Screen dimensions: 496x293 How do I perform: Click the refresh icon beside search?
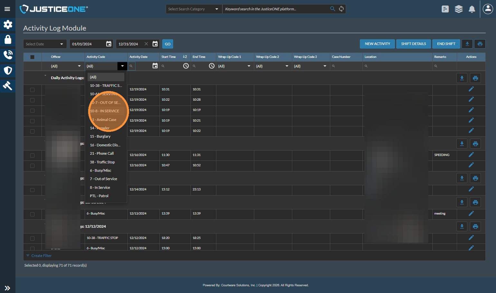[x=342, y=9]
